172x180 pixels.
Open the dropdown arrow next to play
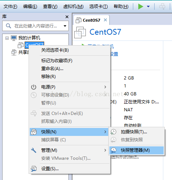tap(148, 7)
